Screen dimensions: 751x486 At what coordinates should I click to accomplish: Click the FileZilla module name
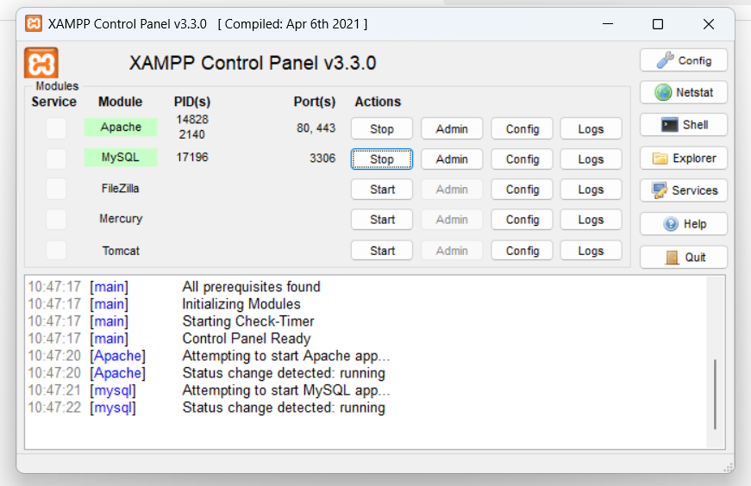(120, 188)
